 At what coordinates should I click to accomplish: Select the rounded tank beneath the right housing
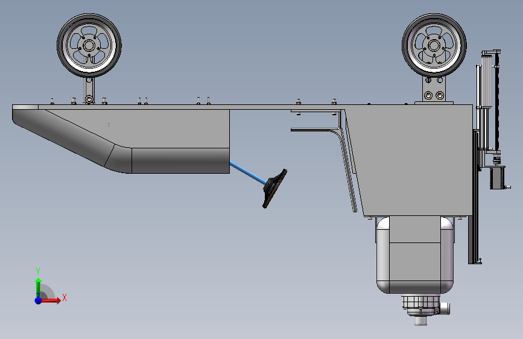pyautogui.click(x=415, y=255)
